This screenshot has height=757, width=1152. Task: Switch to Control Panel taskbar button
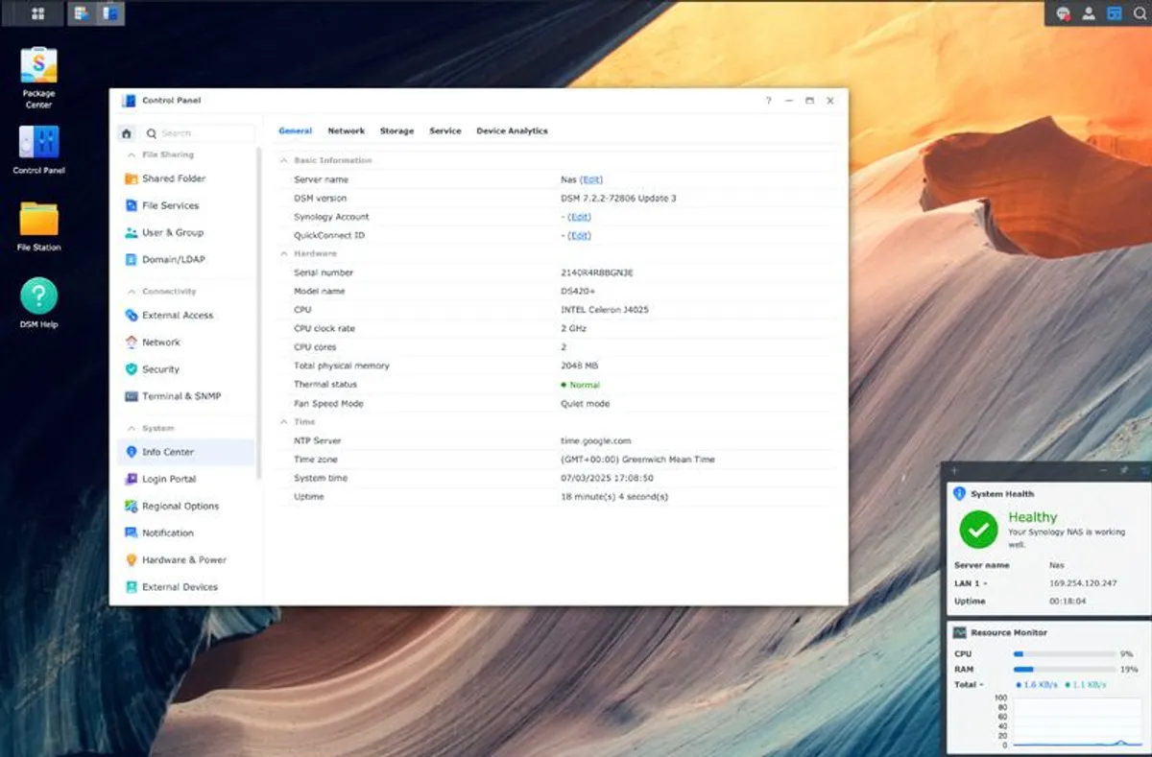(110, 13)
